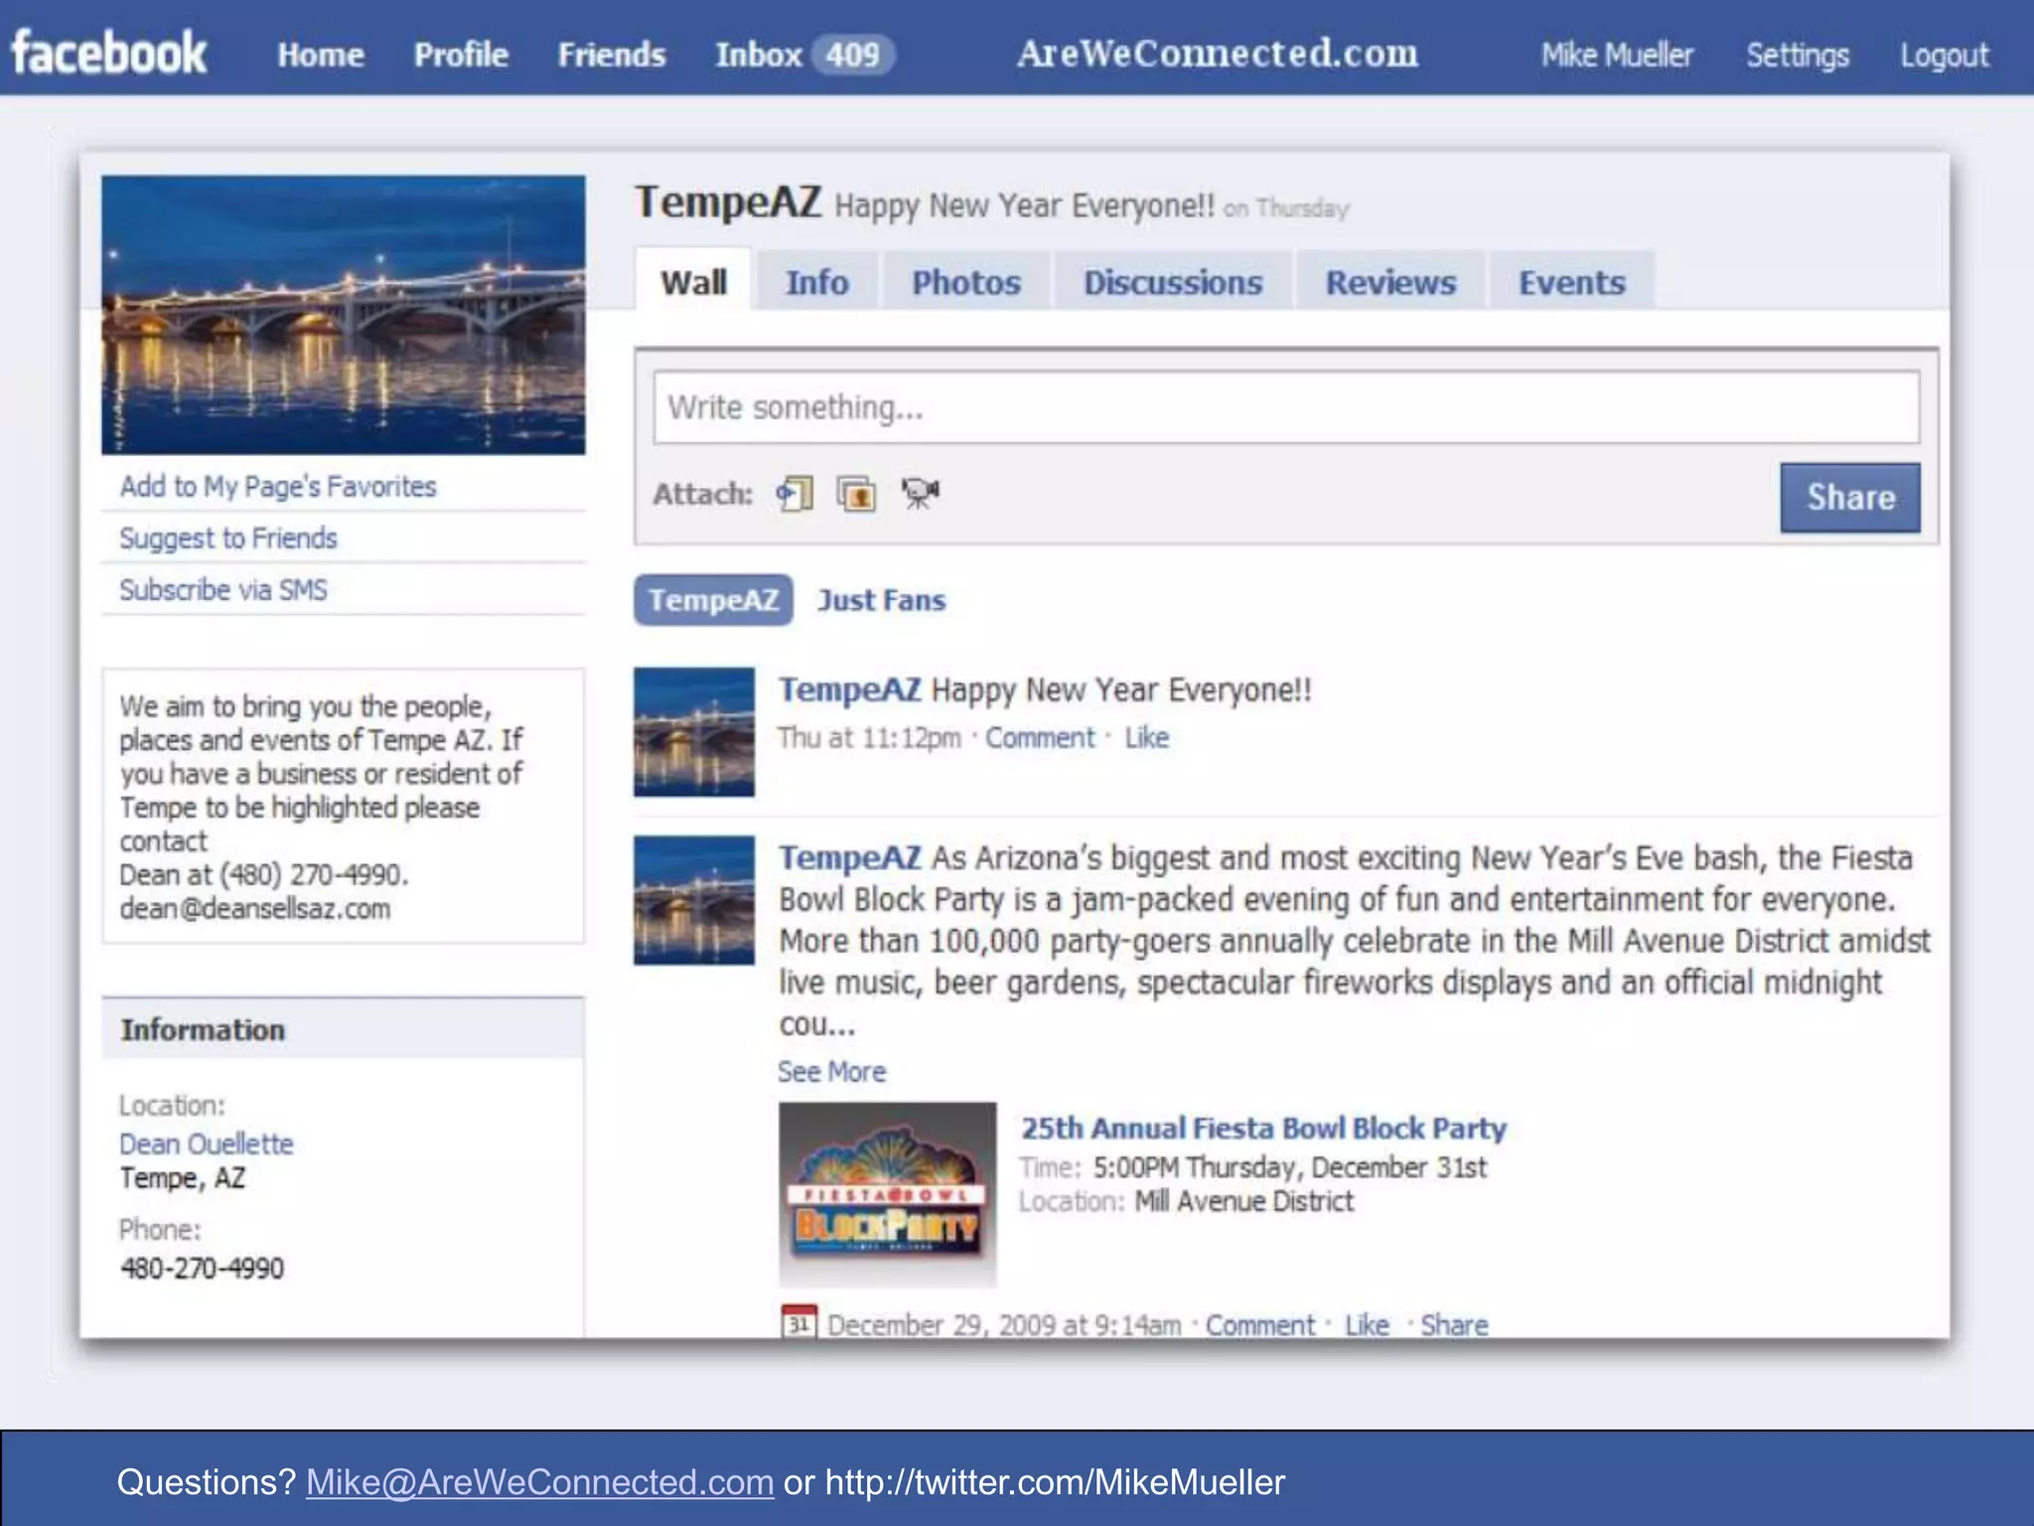The image size is (2034, 1526).
Task: Attach a link using the link icon
Action: [x=795, y=494]
